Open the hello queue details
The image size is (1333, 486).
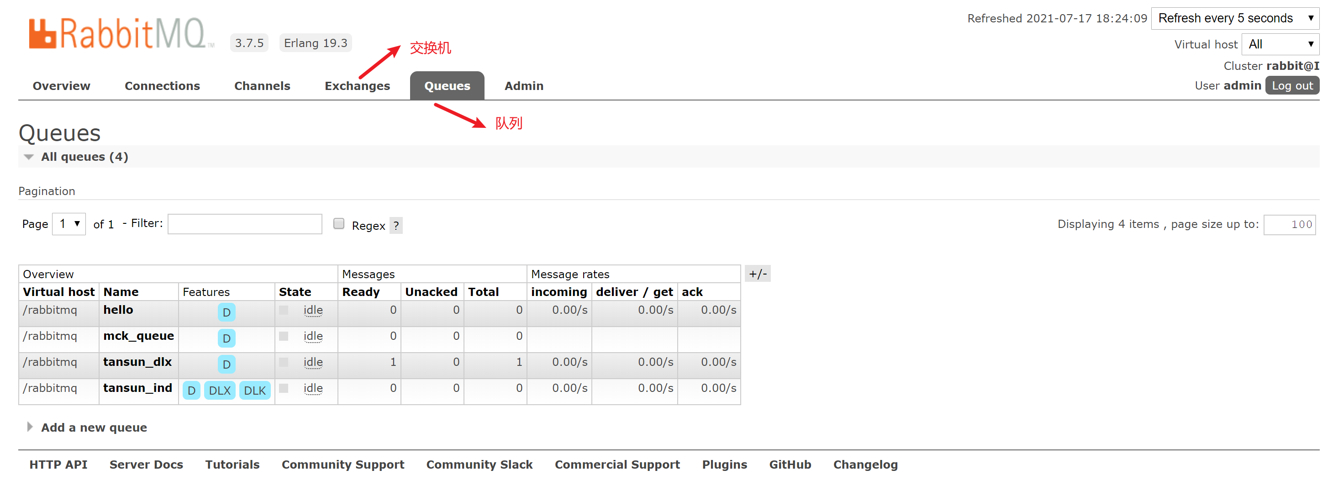coord(118,310)
